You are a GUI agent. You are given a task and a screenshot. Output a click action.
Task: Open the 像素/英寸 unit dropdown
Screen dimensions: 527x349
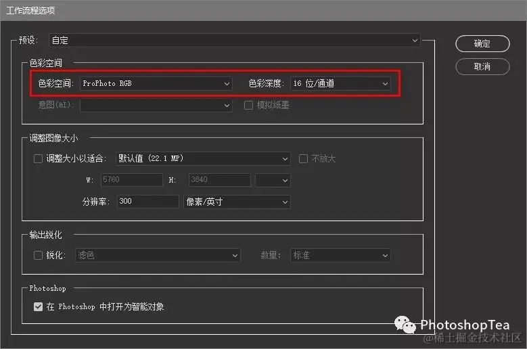237,202
